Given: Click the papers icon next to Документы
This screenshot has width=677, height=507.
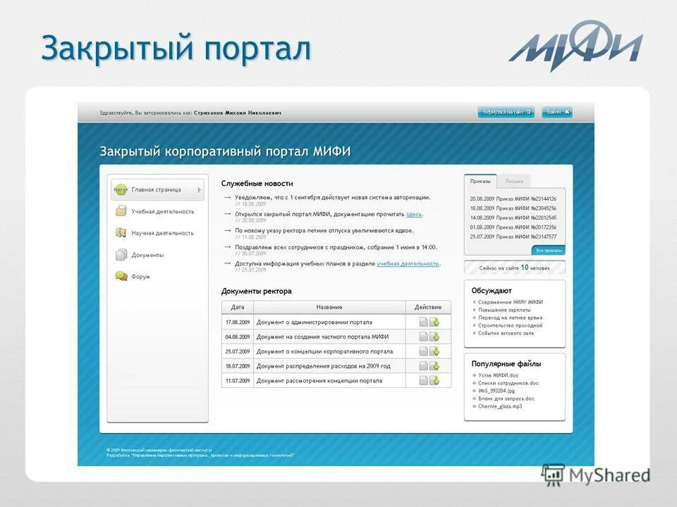Looking at the screenshot, I should pos(121,254).
